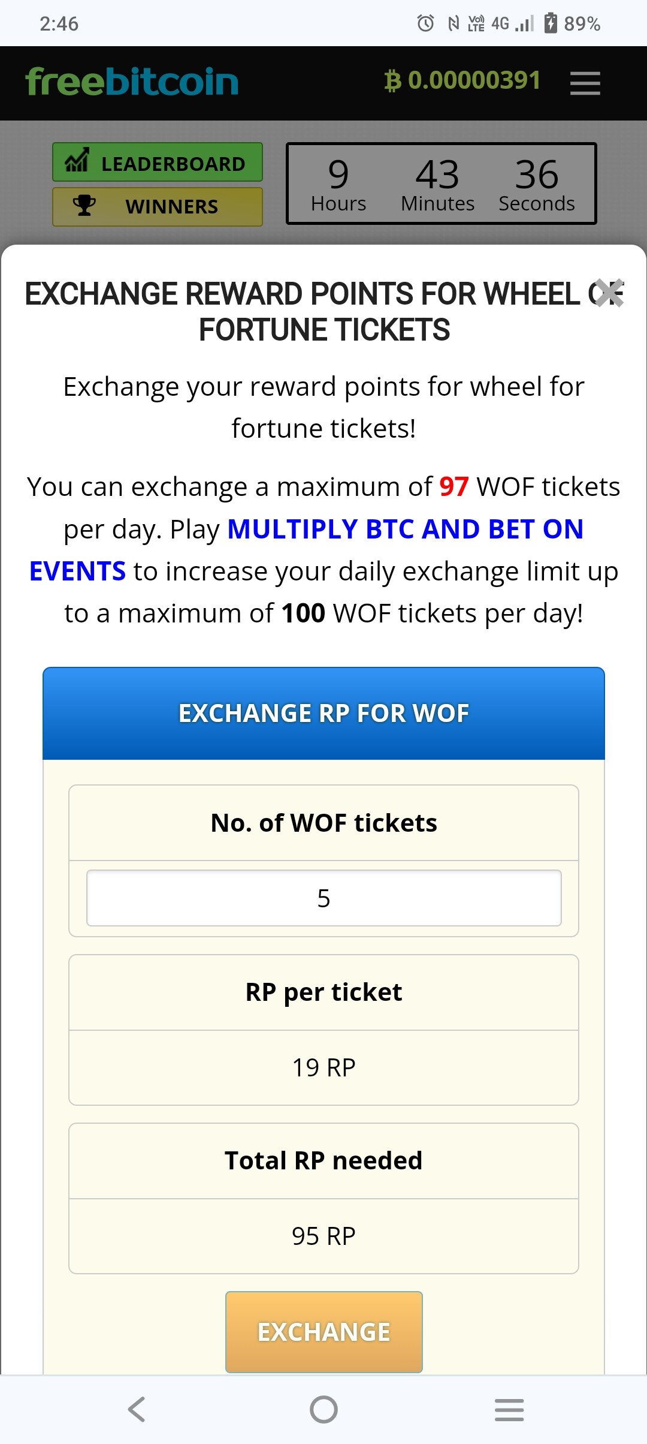Click the No. of WOF tickets field
The image size is (647, 1444).
click(x=323, y=898)
